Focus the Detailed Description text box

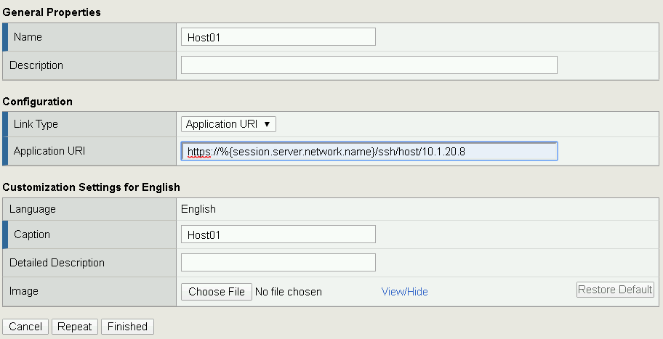coord(278,263)
